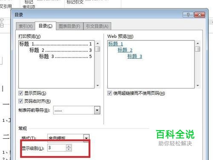Click into the 显示级别(L) number field
The image size is (213, 160).
pos(57,148)
